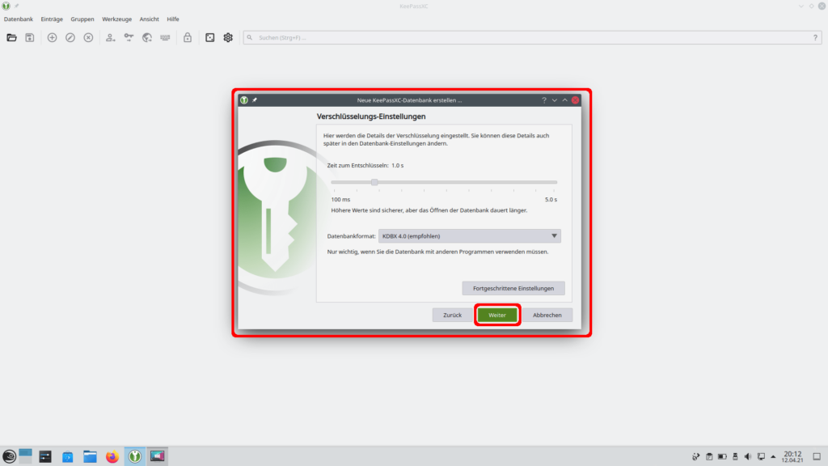Click the delete entry X icon
Image resolution: width=828 pixels, height=466 pixels.
click(88, 37)
